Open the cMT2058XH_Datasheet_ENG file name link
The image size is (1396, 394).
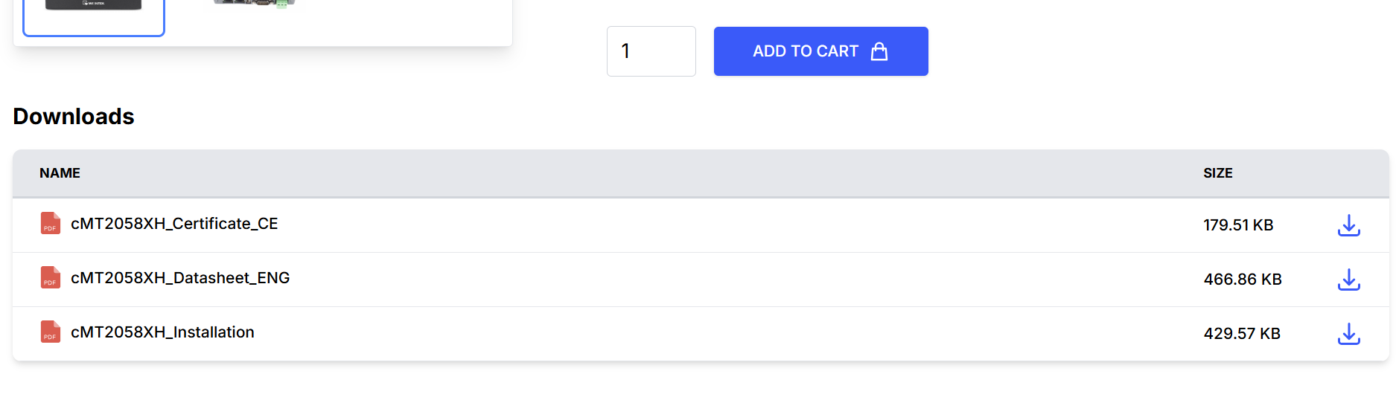coord(180,278)
